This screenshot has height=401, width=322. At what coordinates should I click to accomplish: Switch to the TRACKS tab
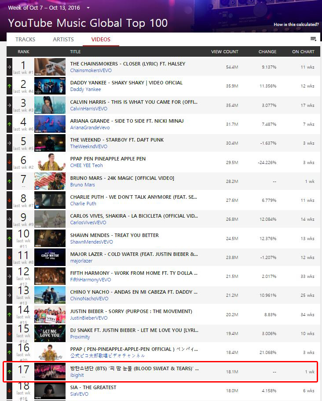point(26,40)
